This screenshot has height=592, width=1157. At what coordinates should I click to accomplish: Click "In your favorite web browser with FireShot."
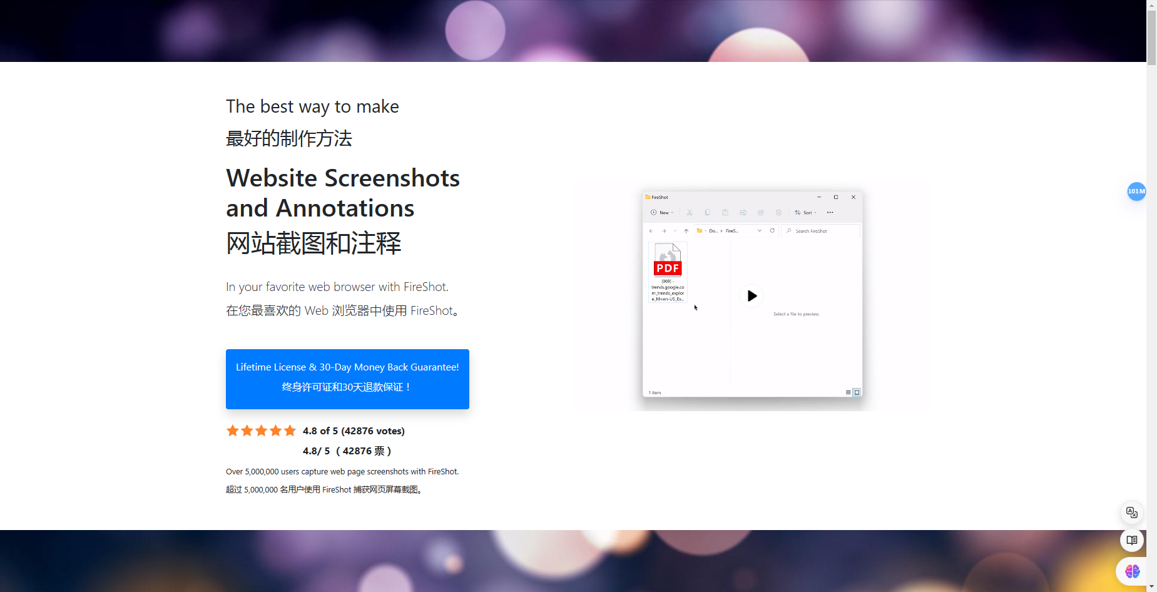tap(337, 287)
